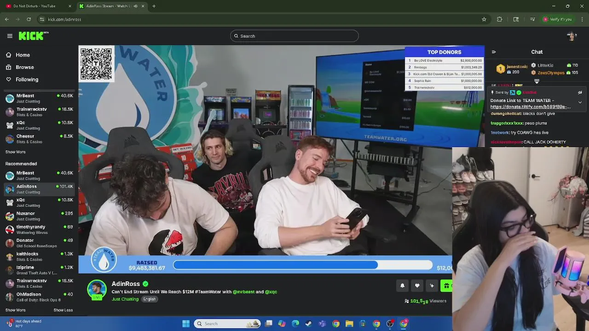This screenshot has width=589, height=331.
Task: Click Show More under Following list
Action: pos(16,152)
